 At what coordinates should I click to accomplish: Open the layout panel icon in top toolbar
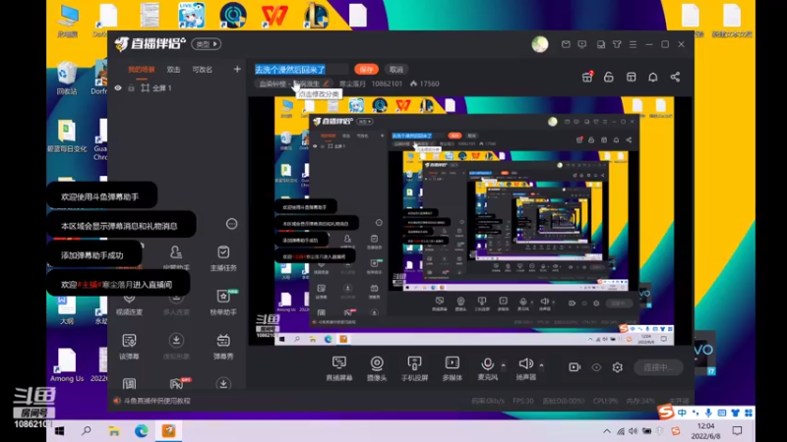tap(631, 77)
